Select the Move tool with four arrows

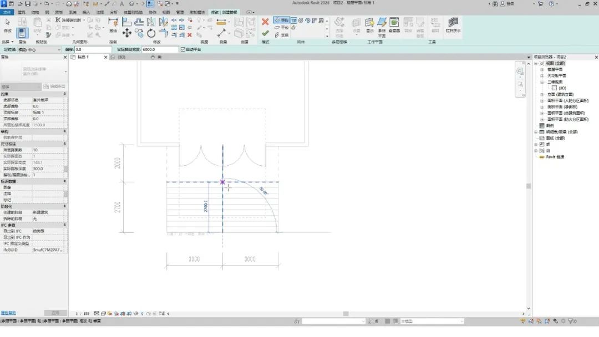[x=127, y=33]
